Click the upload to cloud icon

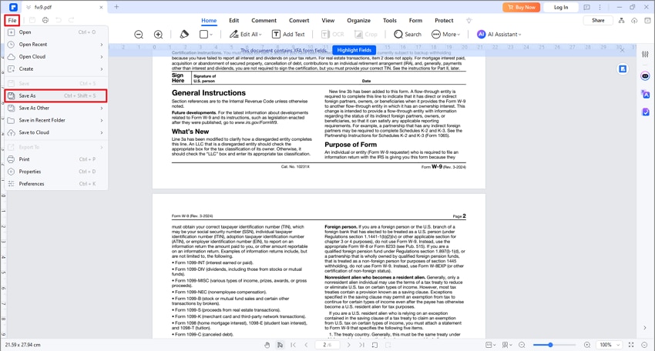[634, 21]
